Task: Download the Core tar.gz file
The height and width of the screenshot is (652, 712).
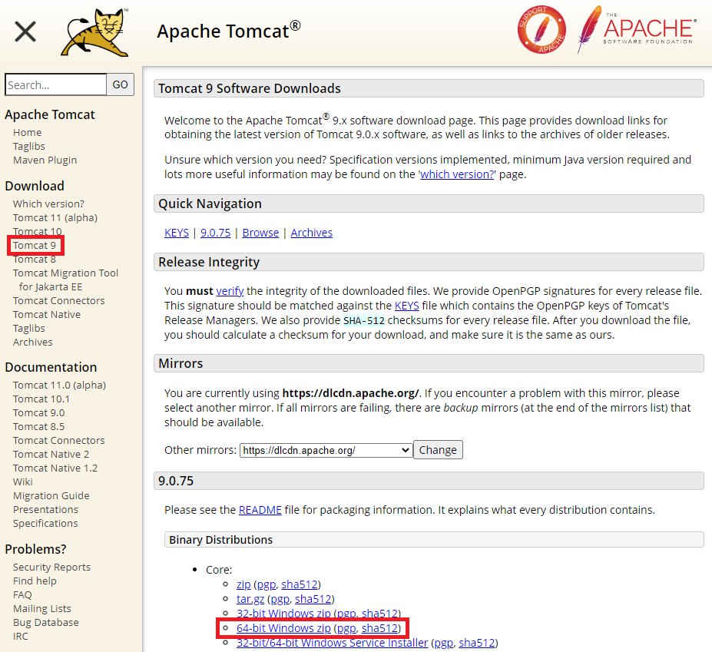Action: 250,599
